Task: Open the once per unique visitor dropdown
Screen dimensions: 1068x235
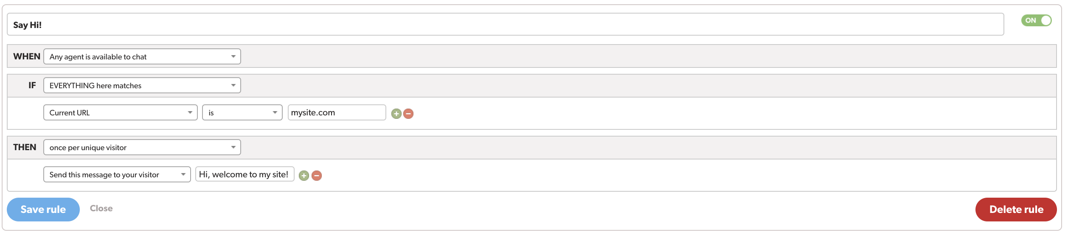Action: 142,147
